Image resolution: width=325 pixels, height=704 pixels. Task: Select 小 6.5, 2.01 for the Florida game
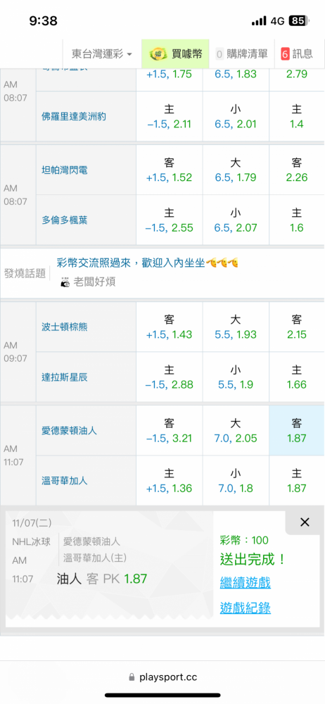[236, 116]
